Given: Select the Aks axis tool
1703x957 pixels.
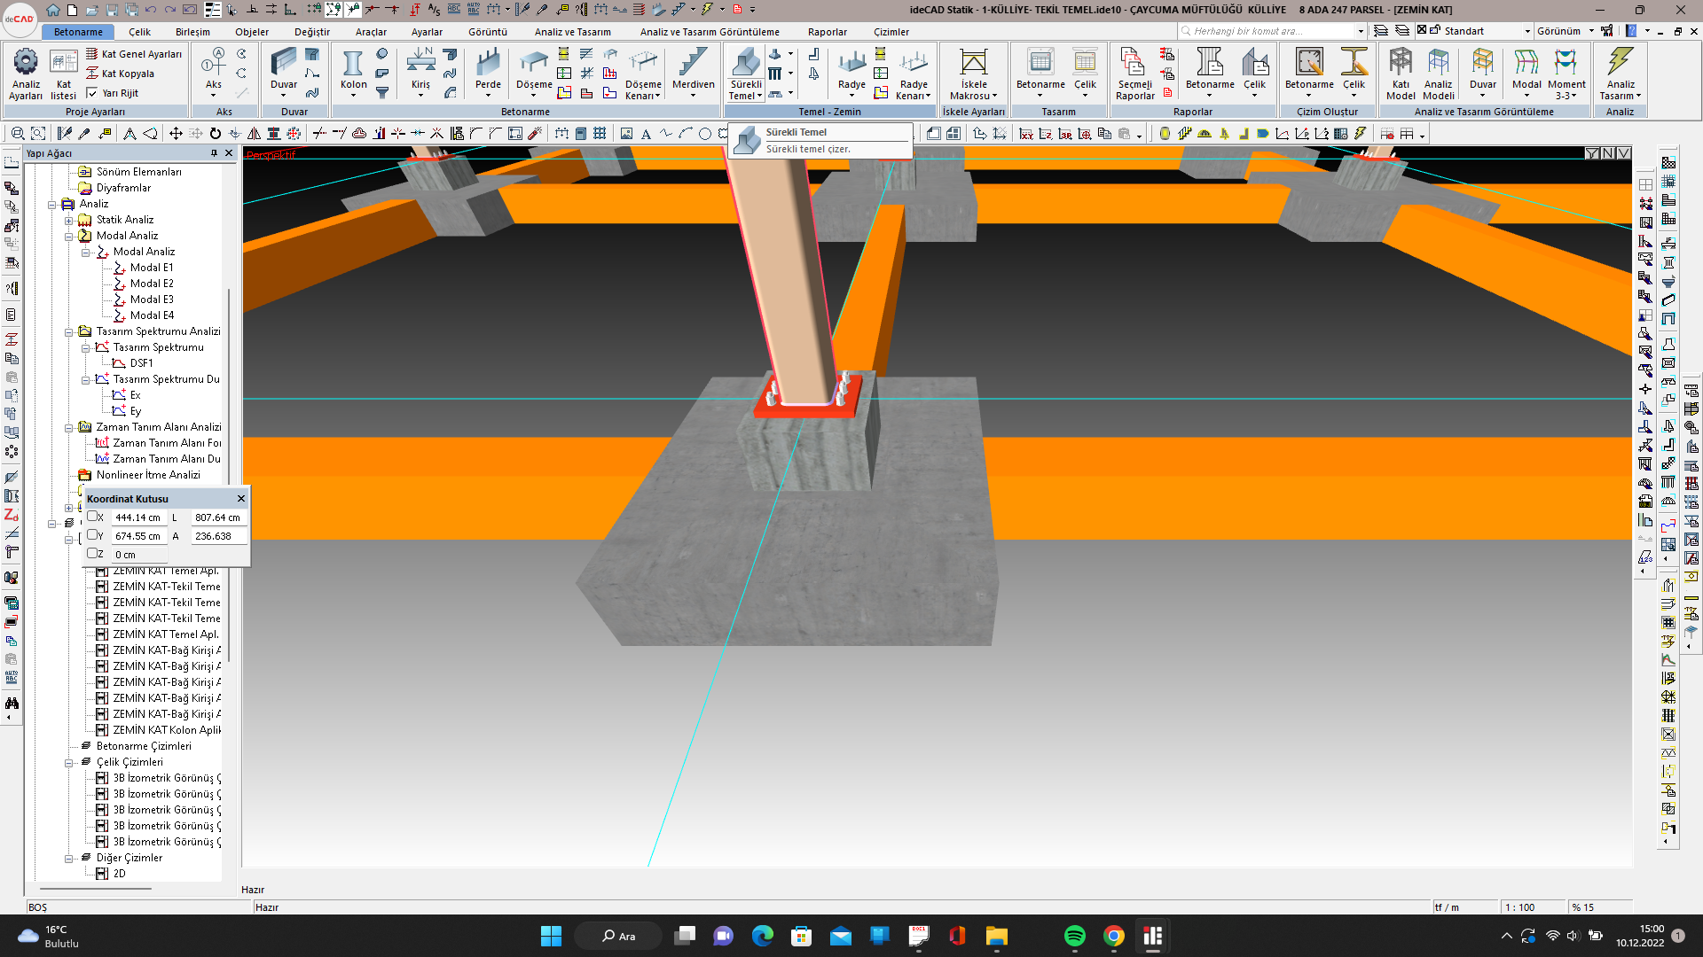Looking at the screenshot, I should [x=213, y=71].
